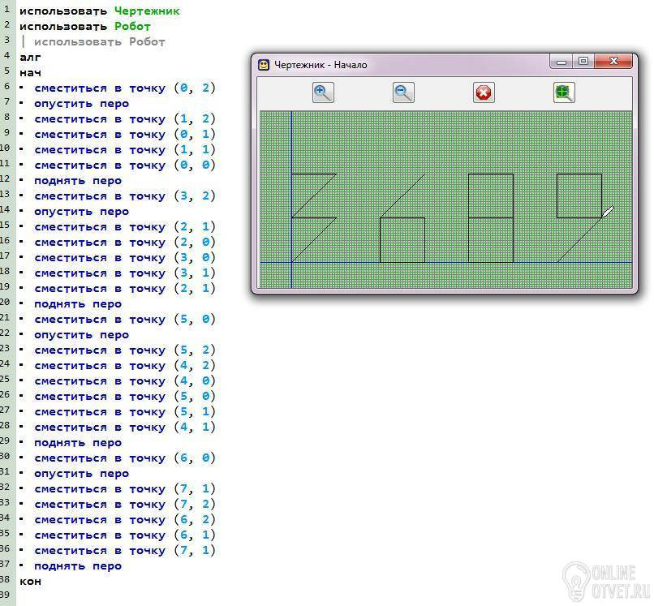This screenshot has width=654, height=606.
Task: Click 'опустить перо' on line 7
Action: click(81, 104)
